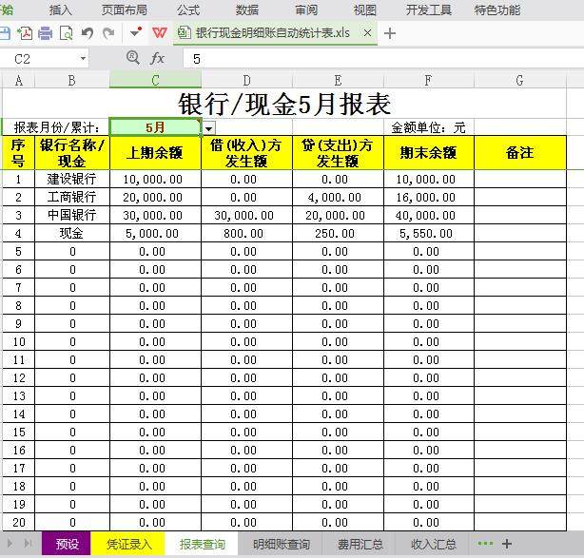Click the 现金 cell in row 4
Viewport: 584px width, 558px height.
tap(72, 234)
